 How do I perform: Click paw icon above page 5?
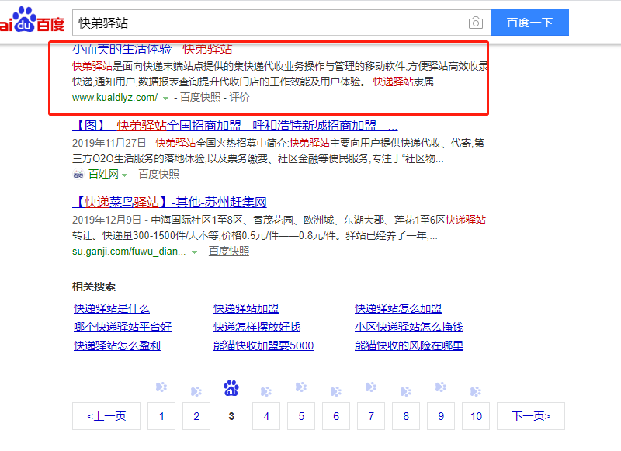coord(301,387)
